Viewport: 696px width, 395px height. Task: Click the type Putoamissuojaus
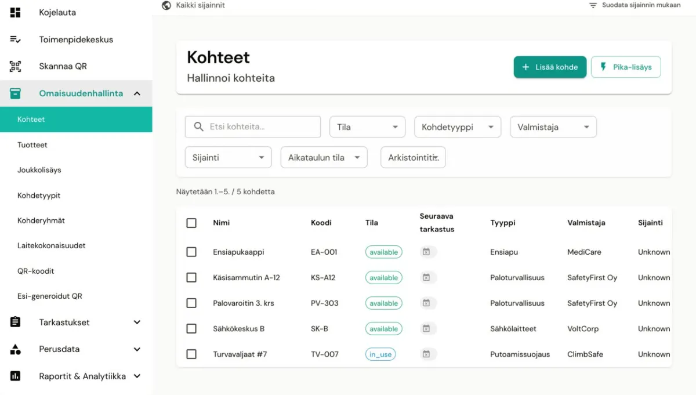(520, 354)
